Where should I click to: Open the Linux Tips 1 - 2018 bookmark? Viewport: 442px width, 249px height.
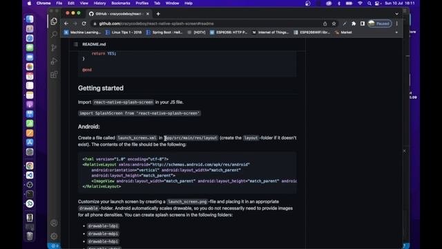124,33
